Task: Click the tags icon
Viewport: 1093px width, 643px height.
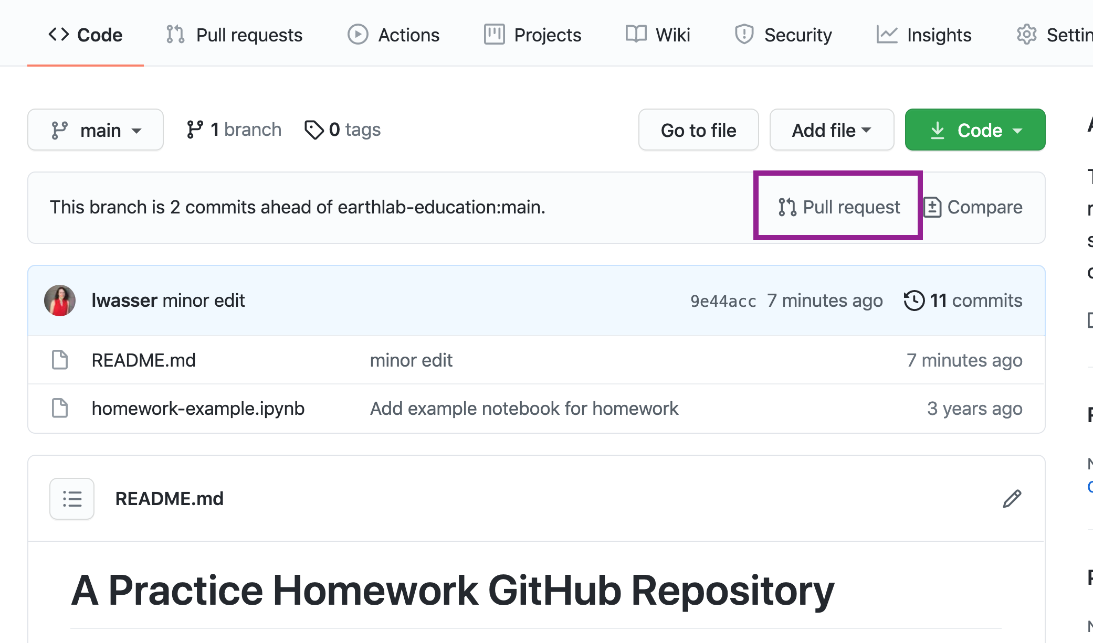Action: 312,130
